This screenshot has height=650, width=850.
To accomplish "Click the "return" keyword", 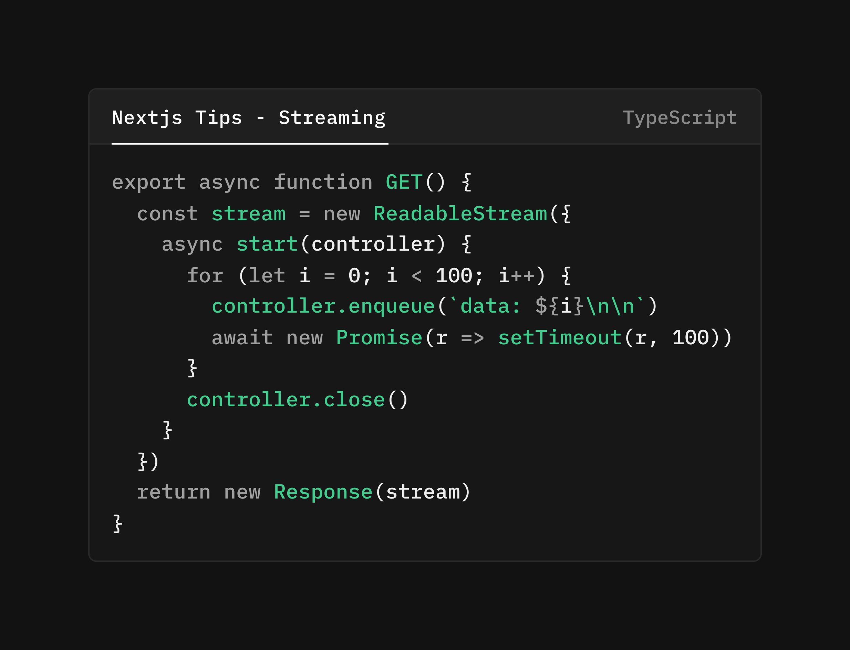I will click(174, 492).
